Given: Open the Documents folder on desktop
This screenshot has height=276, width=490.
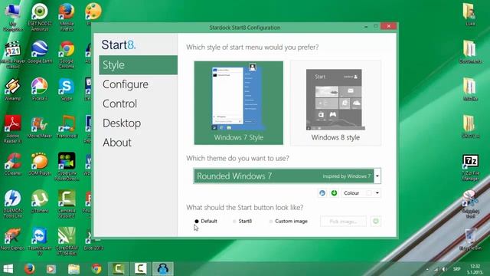Looking at the screenshot, I should tap(470, 52).
